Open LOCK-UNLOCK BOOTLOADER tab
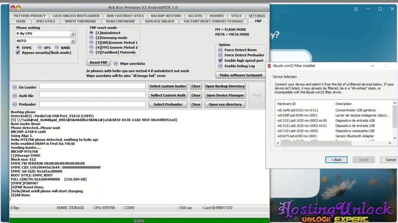This screenshot has width=398, height=223. click(x=76, y=16)
